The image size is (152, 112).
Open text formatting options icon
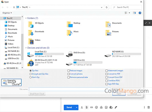point(82,107)
